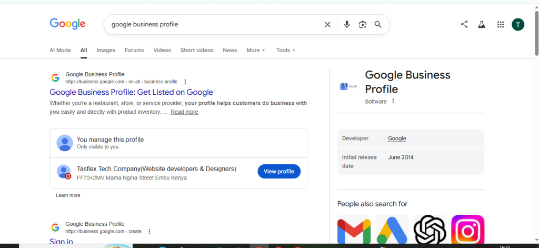Open Instagram suggestion thumbnail
This screenshot has width=539, height=248.
468,230
